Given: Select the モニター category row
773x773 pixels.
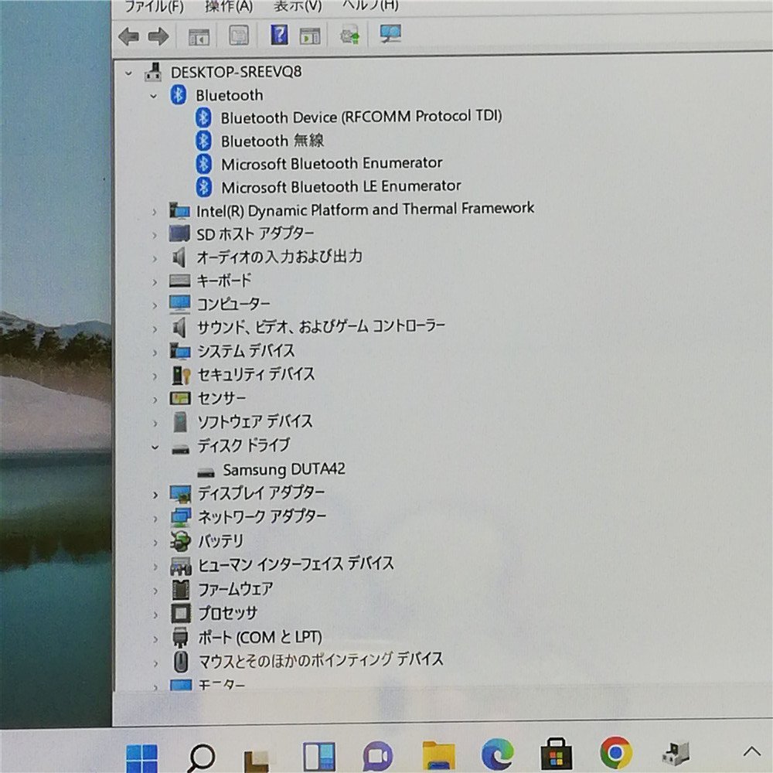Looking at the screenshot, I should (x=221, y=685).
